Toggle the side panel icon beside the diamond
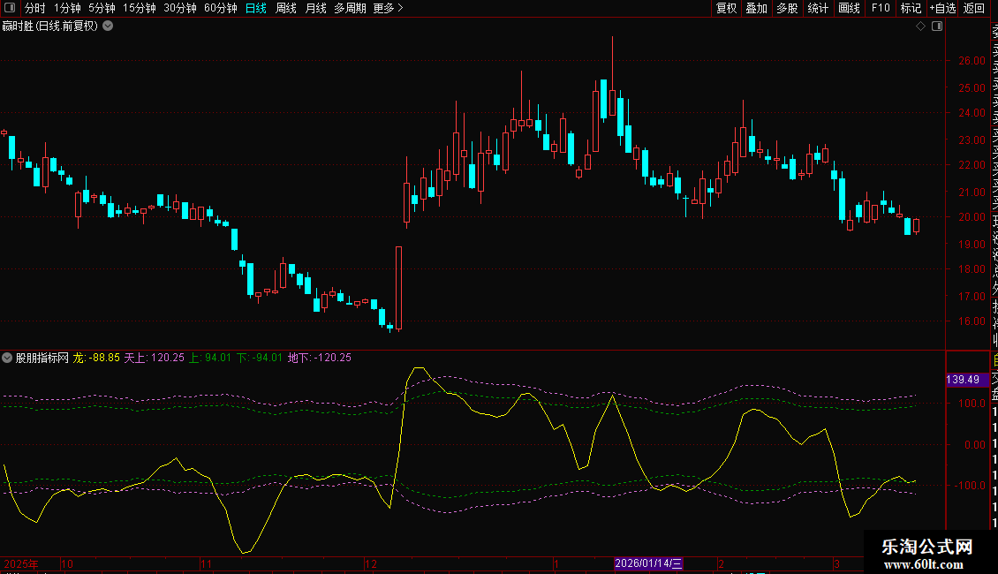 (x=937, y=26)
